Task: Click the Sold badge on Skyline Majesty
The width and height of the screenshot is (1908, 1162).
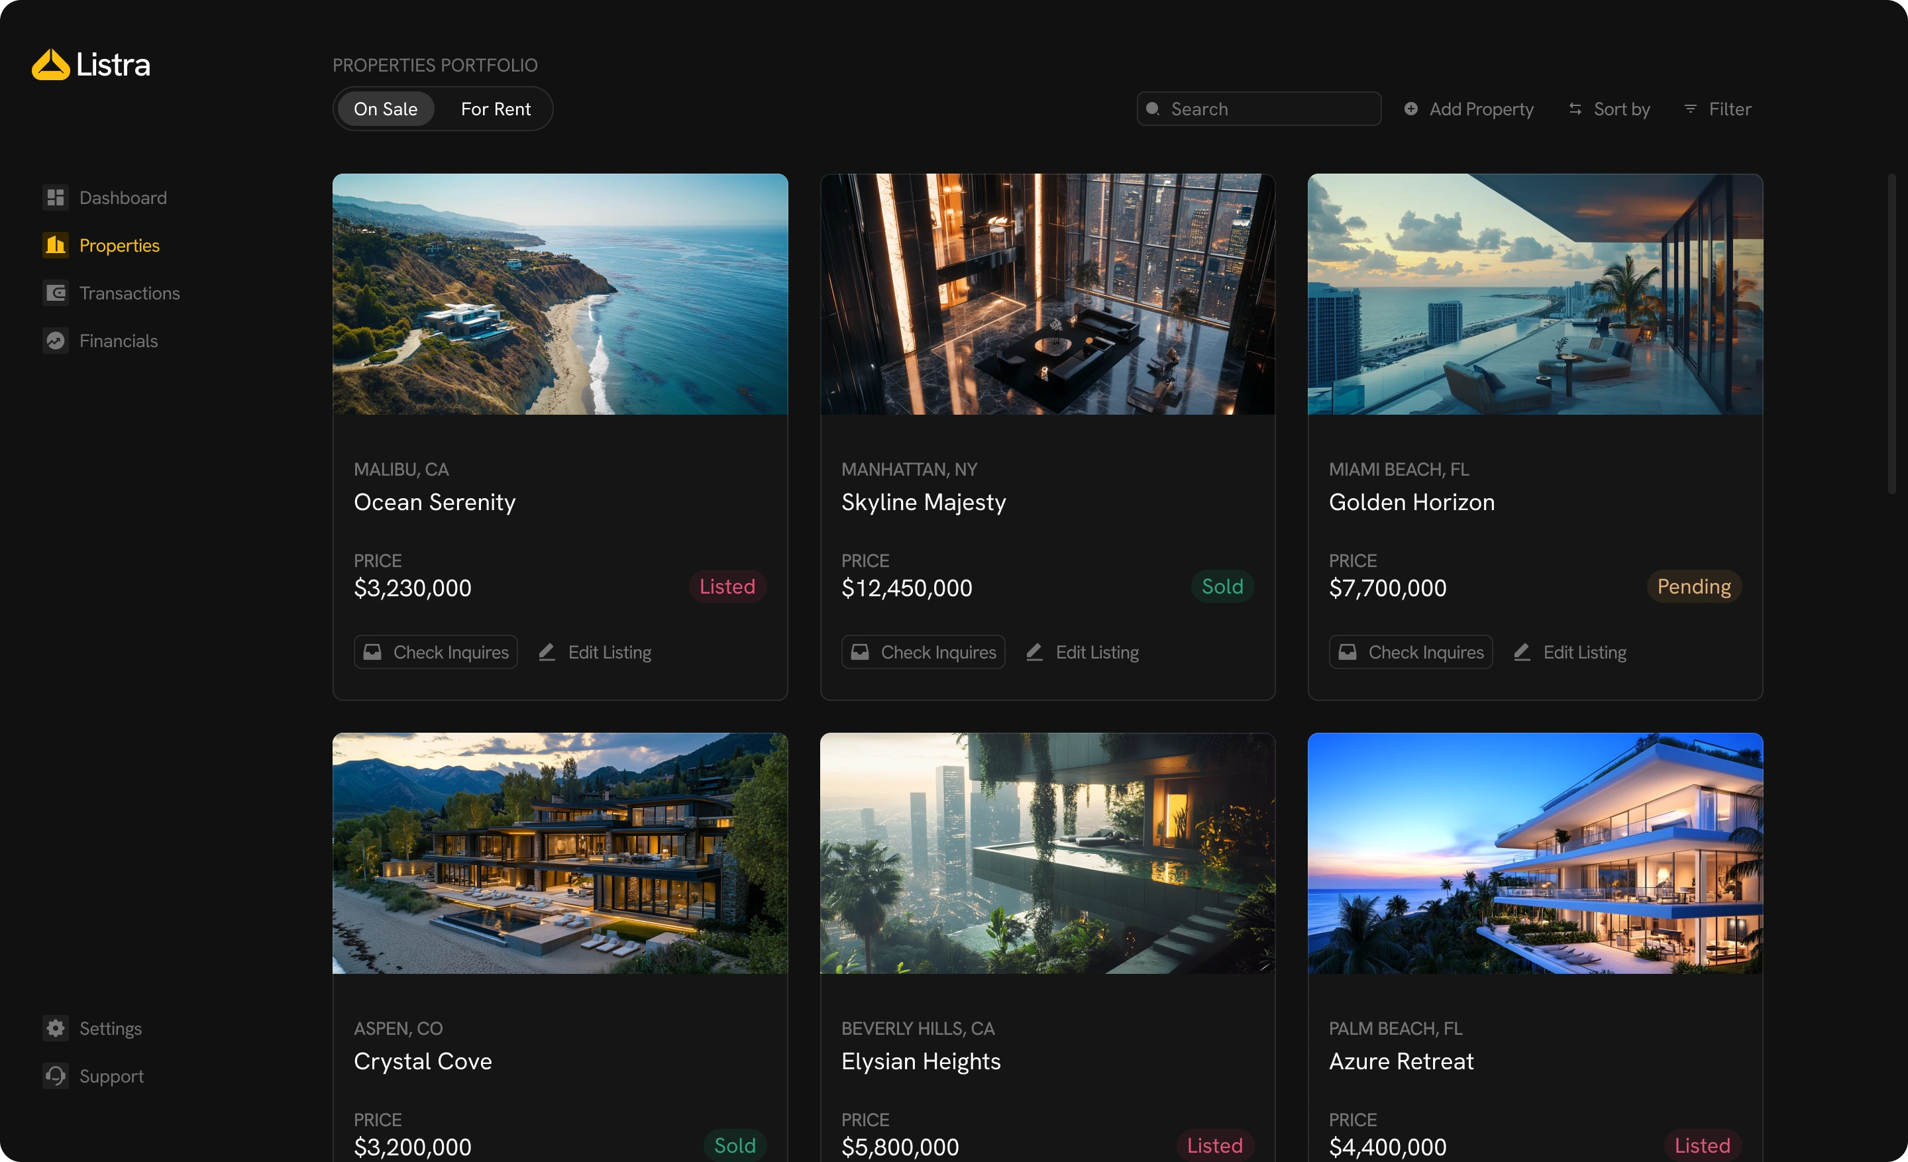Action: point(1222,587)
